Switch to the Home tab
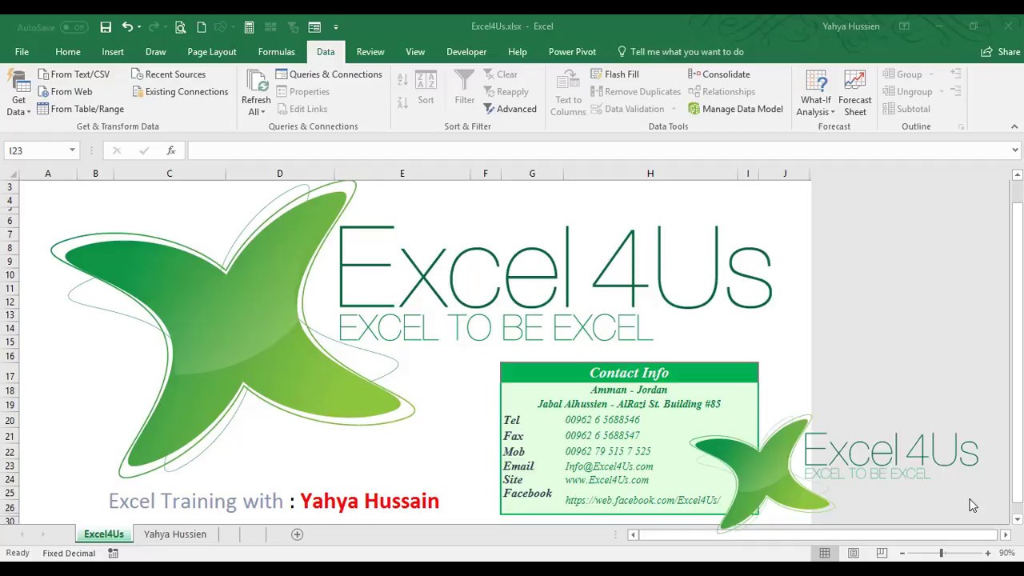Screen dimensions: 1024x576 coord(68,52)
